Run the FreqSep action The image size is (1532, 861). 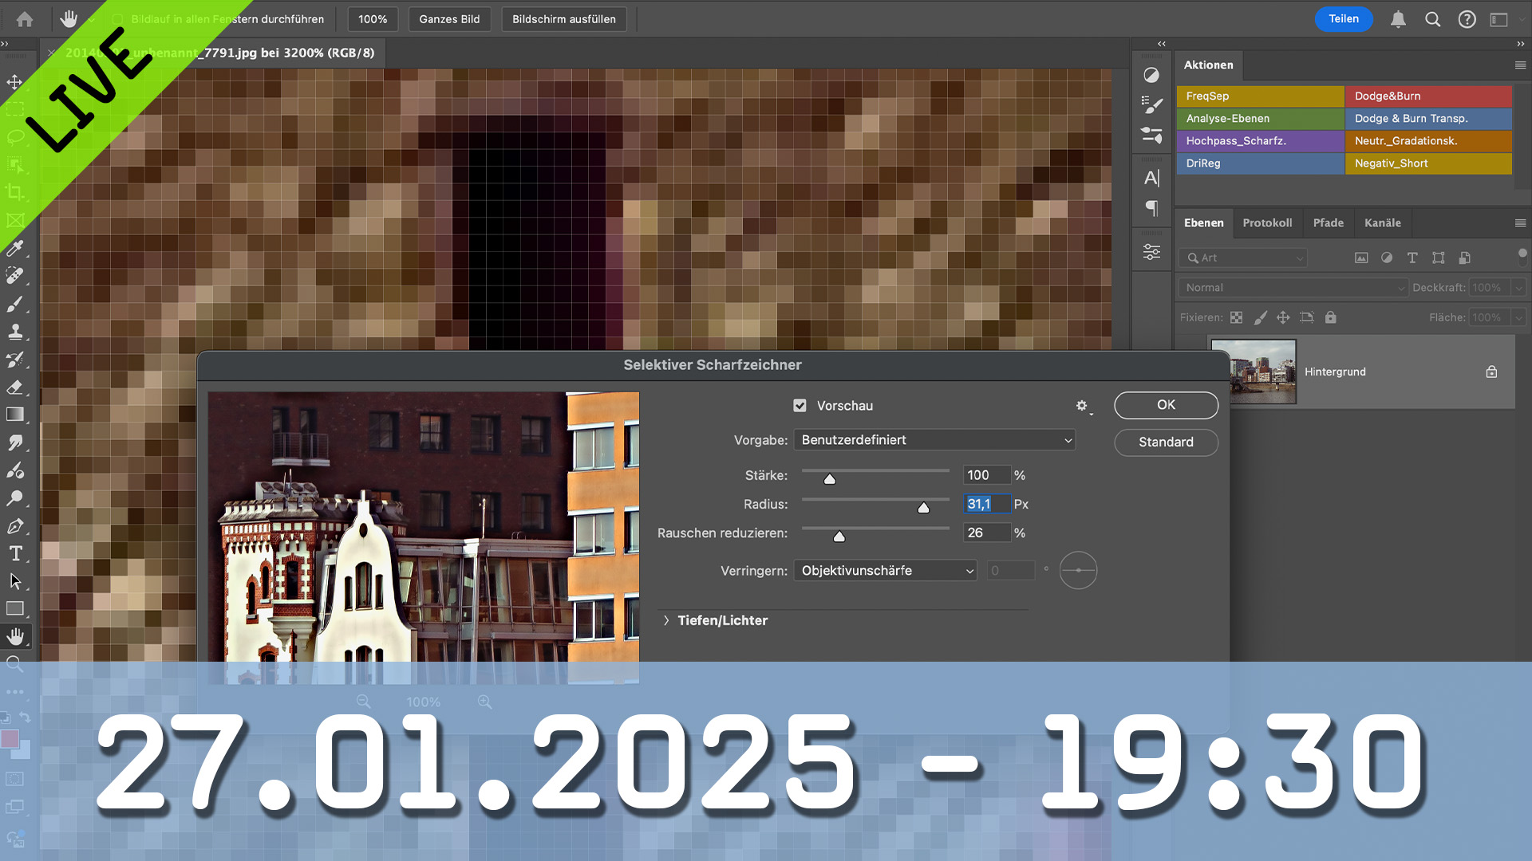tap(1260, 96)
